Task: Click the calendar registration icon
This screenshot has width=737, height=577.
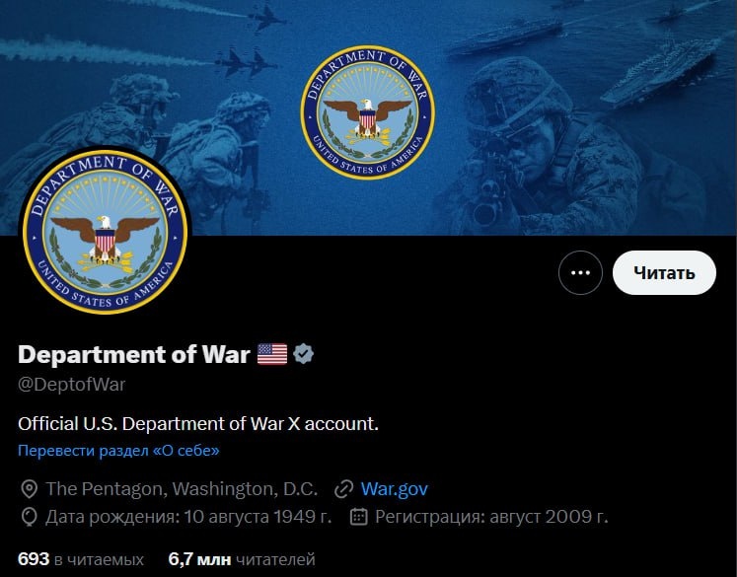Action: 358,517
